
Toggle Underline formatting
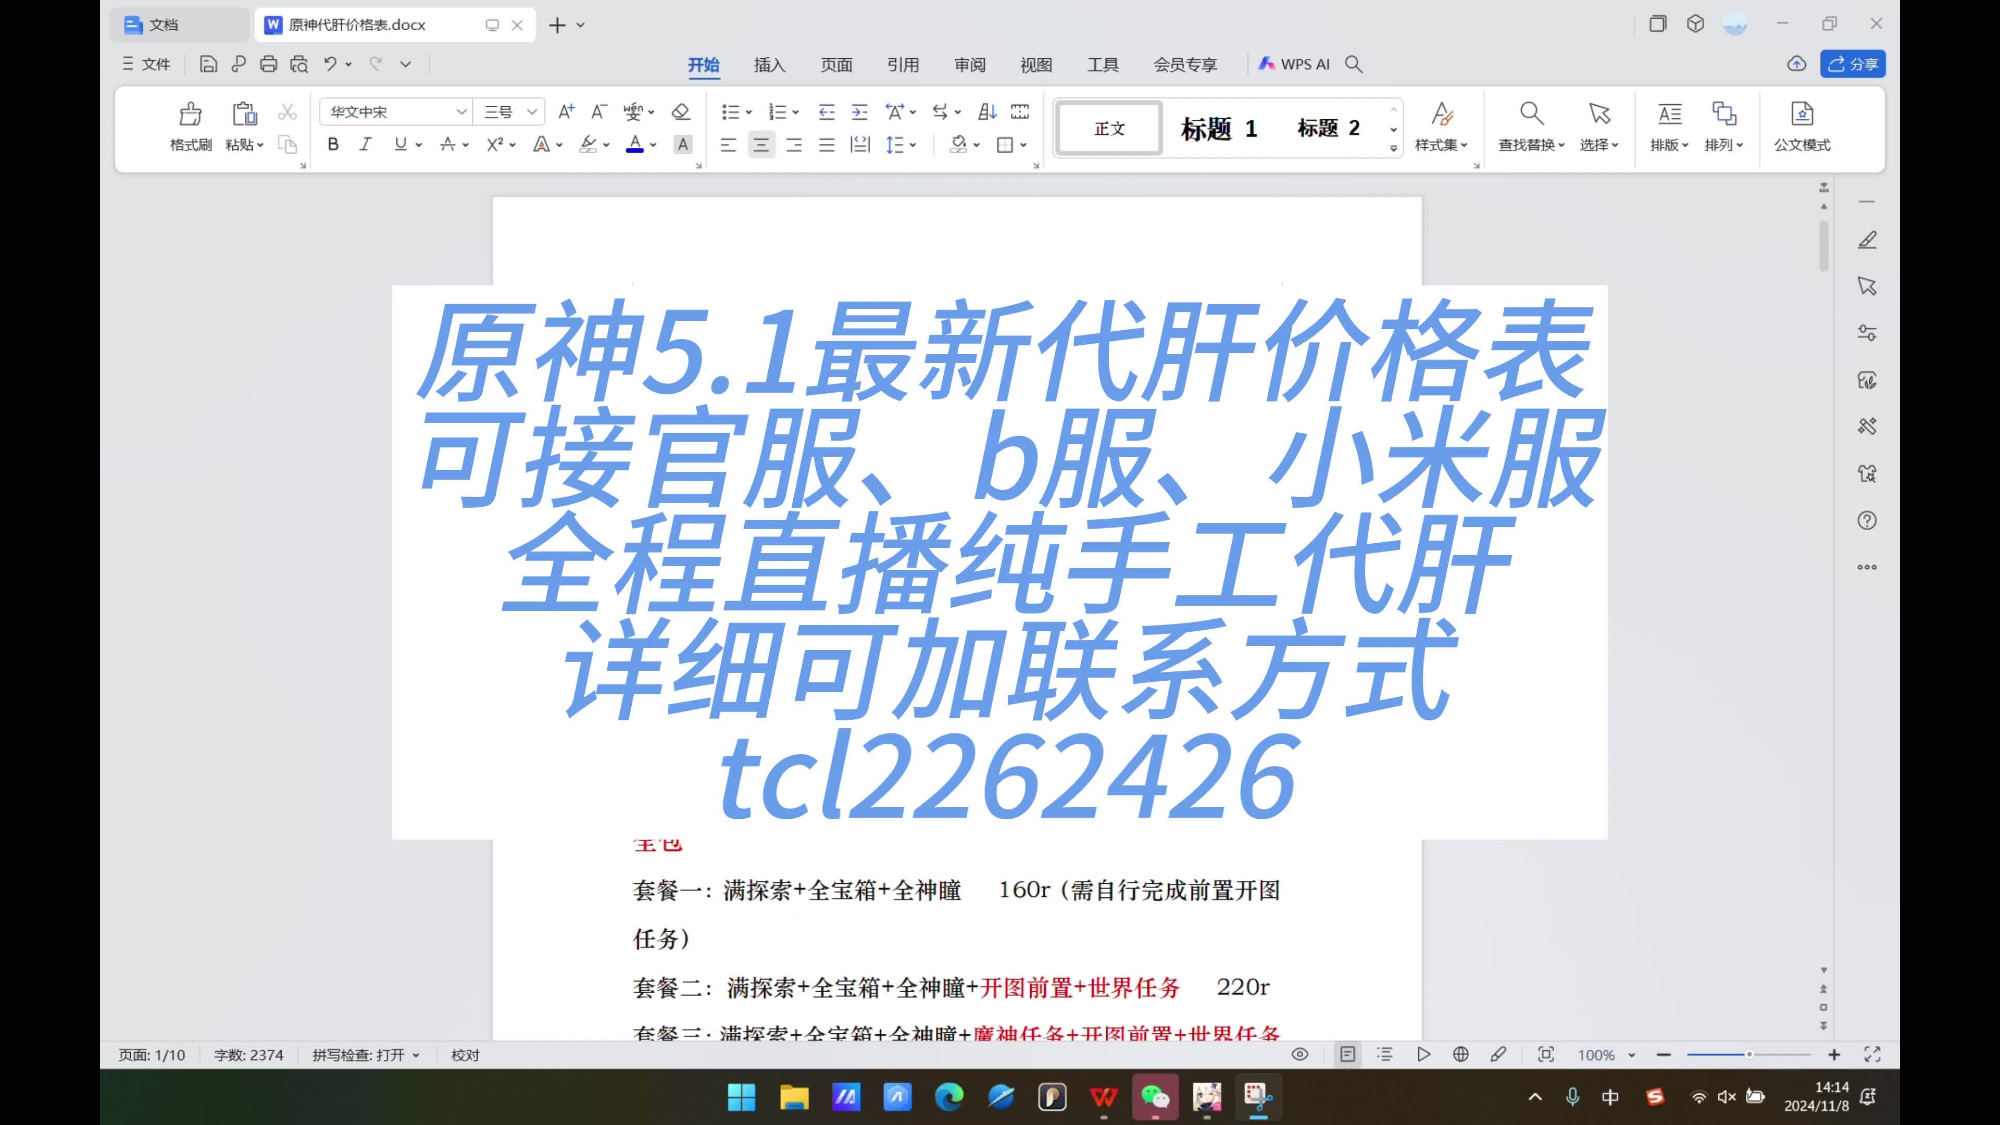pos(401,144)
